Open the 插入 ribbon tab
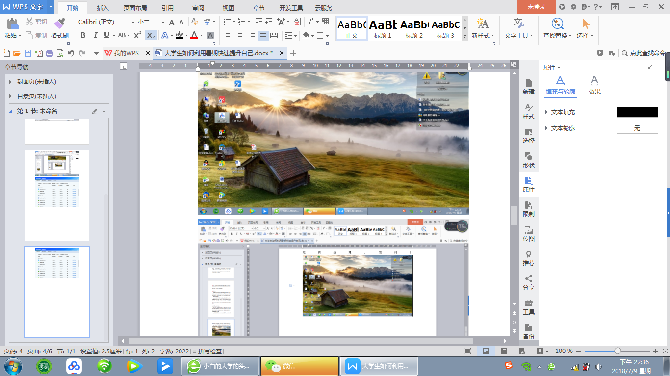Viewport: 670px width, 376px height. click(x=103, y=8)
